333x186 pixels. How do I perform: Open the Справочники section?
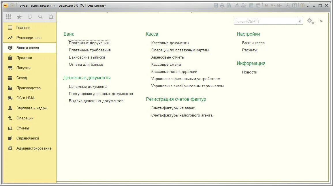30,138
